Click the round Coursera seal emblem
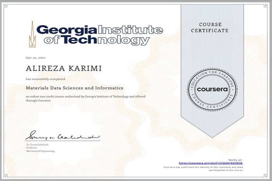The image size is (272, 181). 213,89
